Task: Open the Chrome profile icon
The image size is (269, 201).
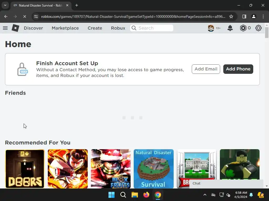Action: 254,16
